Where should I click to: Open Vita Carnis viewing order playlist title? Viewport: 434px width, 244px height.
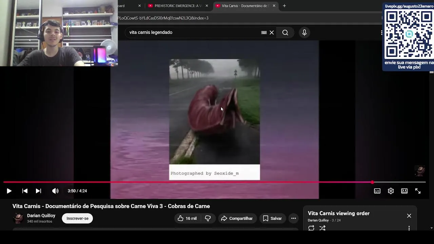pos(338,213)
